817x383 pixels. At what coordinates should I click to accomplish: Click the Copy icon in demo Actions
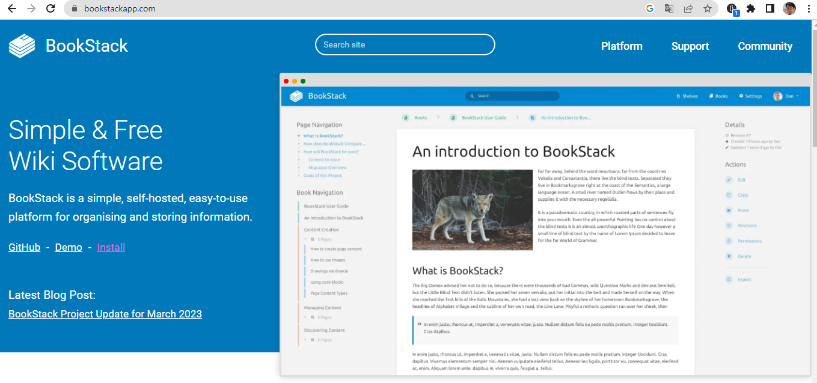click(x=729, y=195)
